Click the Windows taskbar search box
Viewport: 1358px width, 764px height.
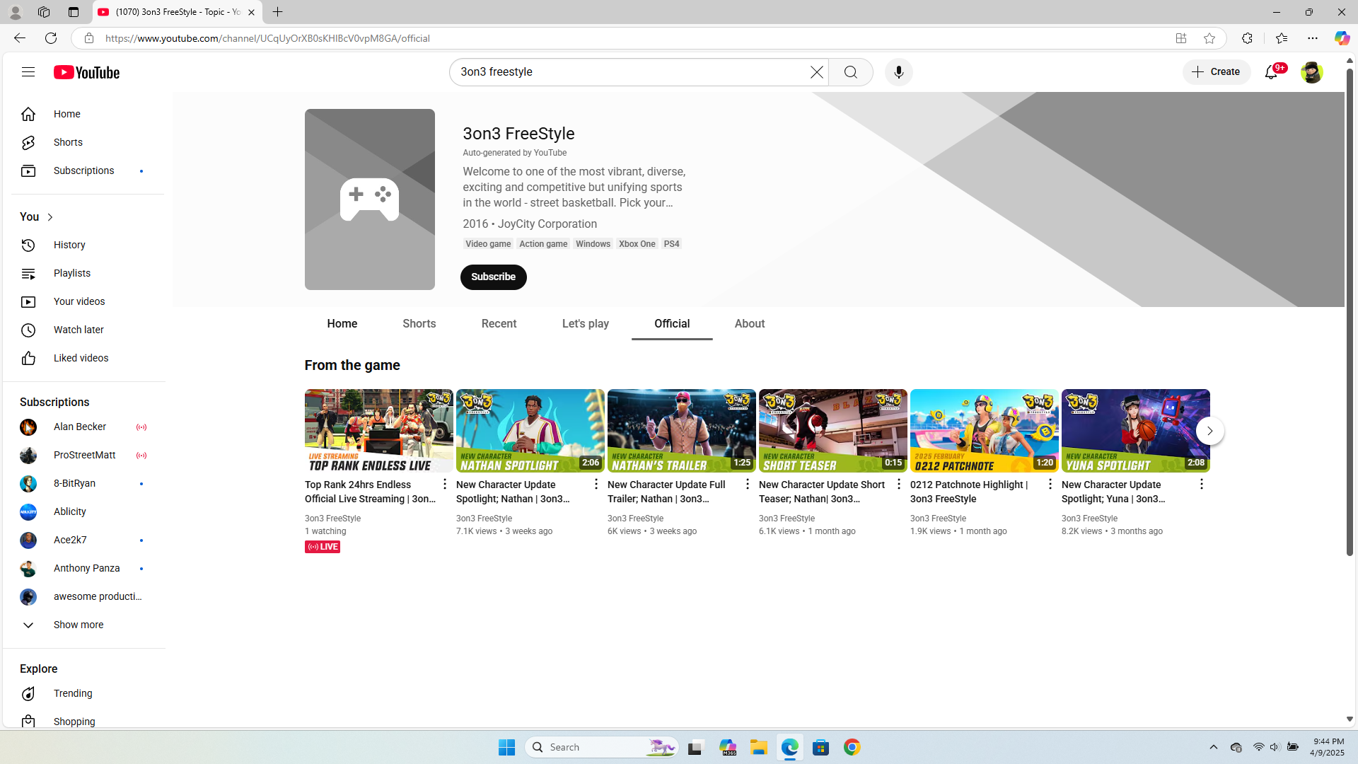click(x=603, y=747)
